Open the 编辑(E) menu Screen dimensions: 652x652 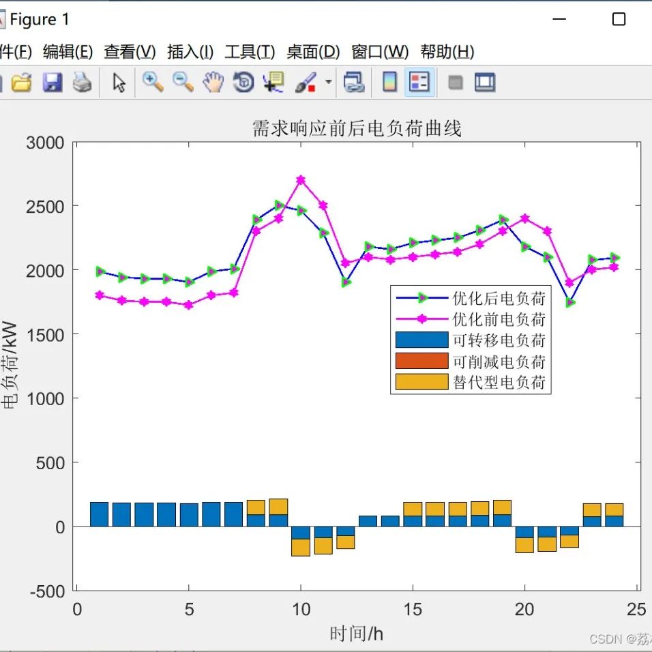click(x=68, y=52)
